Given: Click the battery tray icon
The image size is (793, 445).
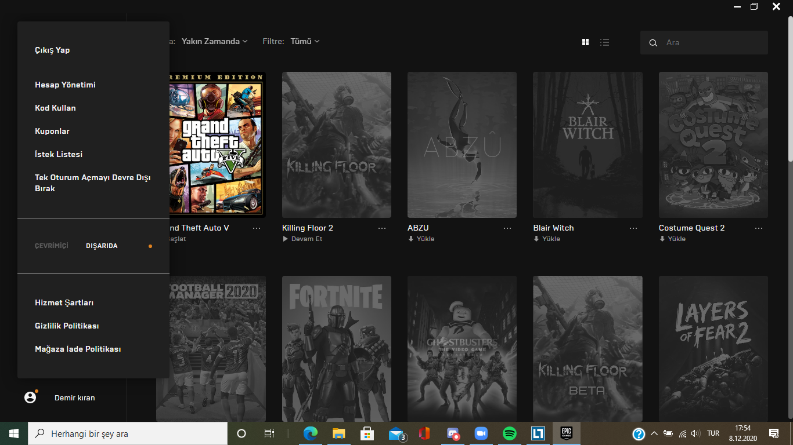Looking at the screenshot, I should click(668, 433).
